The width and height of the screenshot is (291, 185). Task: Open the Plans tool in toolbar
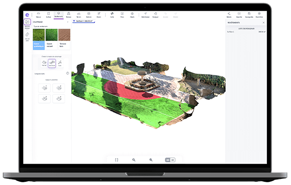coord(122,15)
